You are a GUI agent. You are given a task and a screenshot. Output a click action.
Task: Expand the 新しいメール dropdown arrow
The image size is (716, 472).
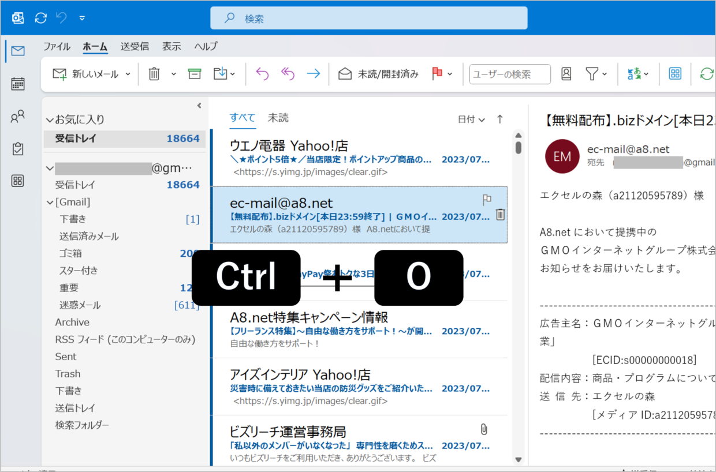point(128,74)
